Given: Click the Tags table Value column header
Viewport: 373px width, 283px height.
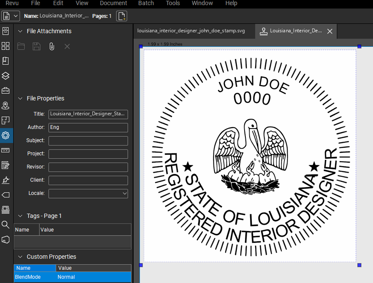Looking at the screenshot, I should click(85, 230).
